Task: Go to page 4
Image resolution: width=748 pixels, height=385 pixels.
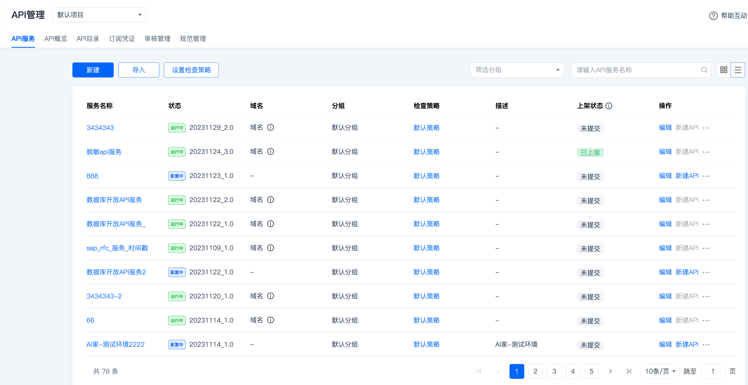Action: [573, 371]
